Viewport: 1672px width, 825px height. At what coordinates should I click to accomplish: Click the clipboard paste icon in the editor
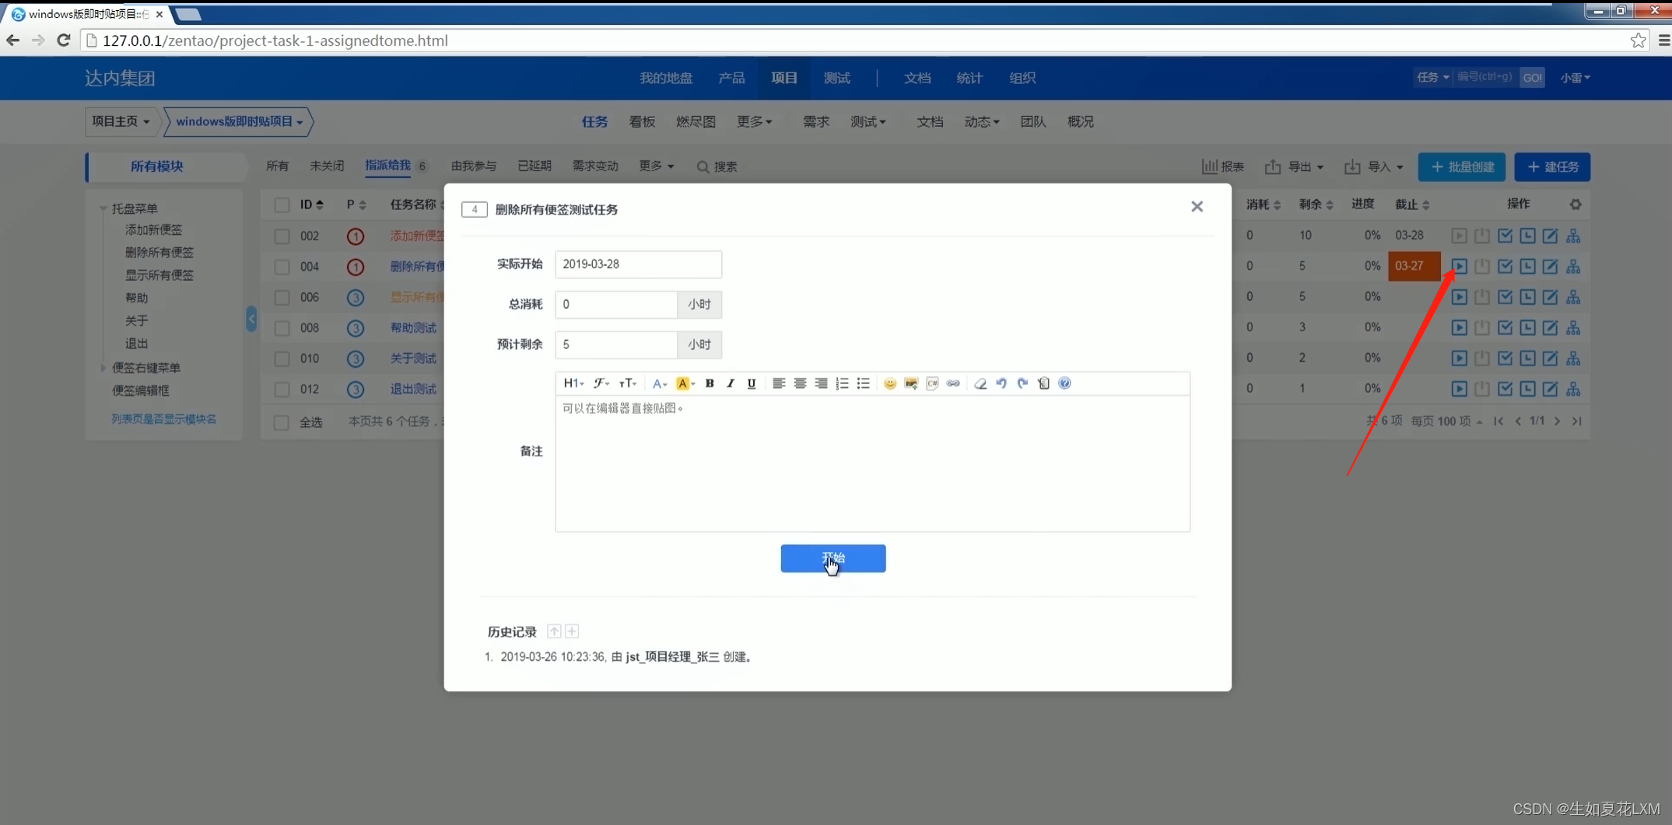click(1043, 383)
